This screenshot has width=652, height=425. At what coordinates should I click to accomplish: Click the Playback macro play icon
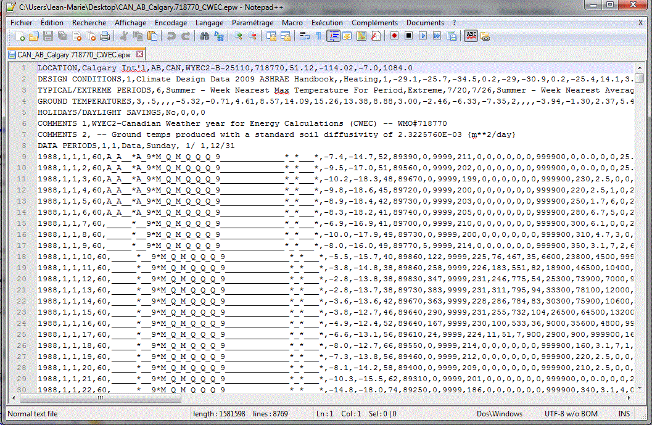point(423,36)
